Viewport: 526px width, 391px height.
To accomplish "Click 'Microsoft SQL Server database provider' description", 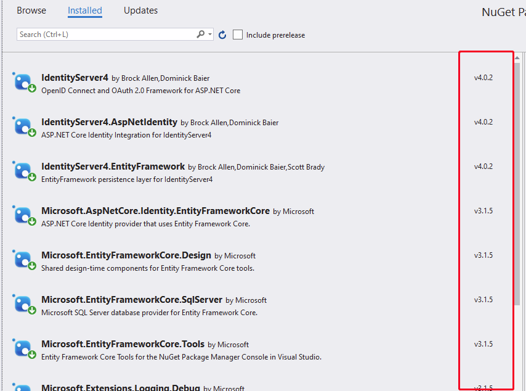I will click(x=149, y=313).
